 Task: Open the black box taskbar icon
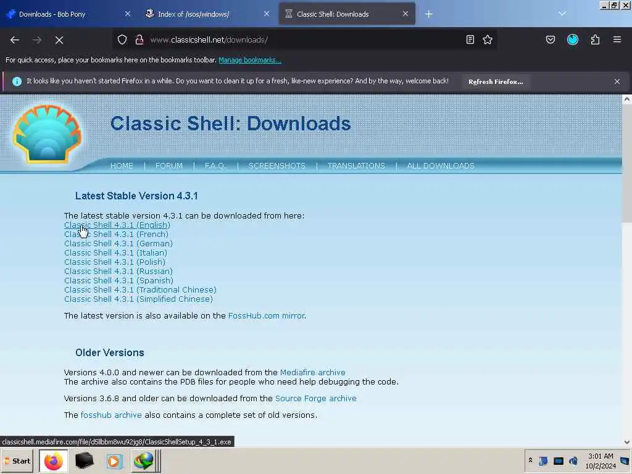pyautogui.click(x=84, y=460)
